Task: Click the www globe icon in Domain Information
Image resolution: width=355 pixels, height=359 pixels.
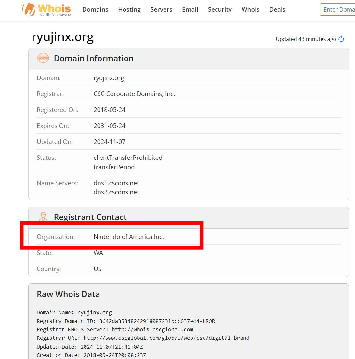Action: pos(43,58)
